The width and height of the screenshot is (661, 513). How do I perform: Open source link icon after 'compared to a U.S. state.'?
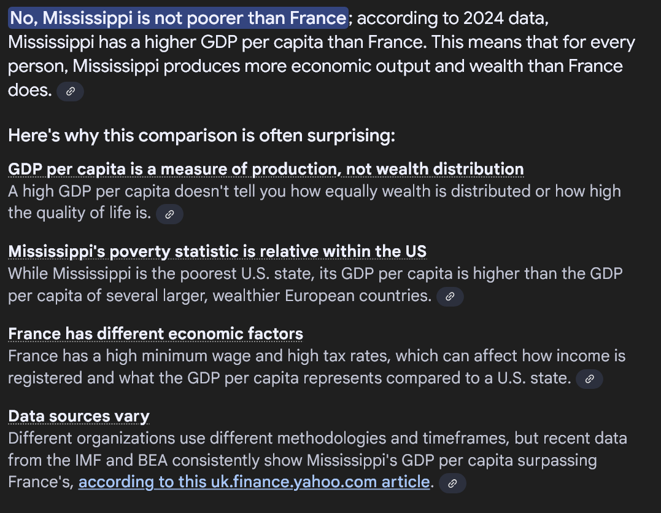tap(589, 379)
